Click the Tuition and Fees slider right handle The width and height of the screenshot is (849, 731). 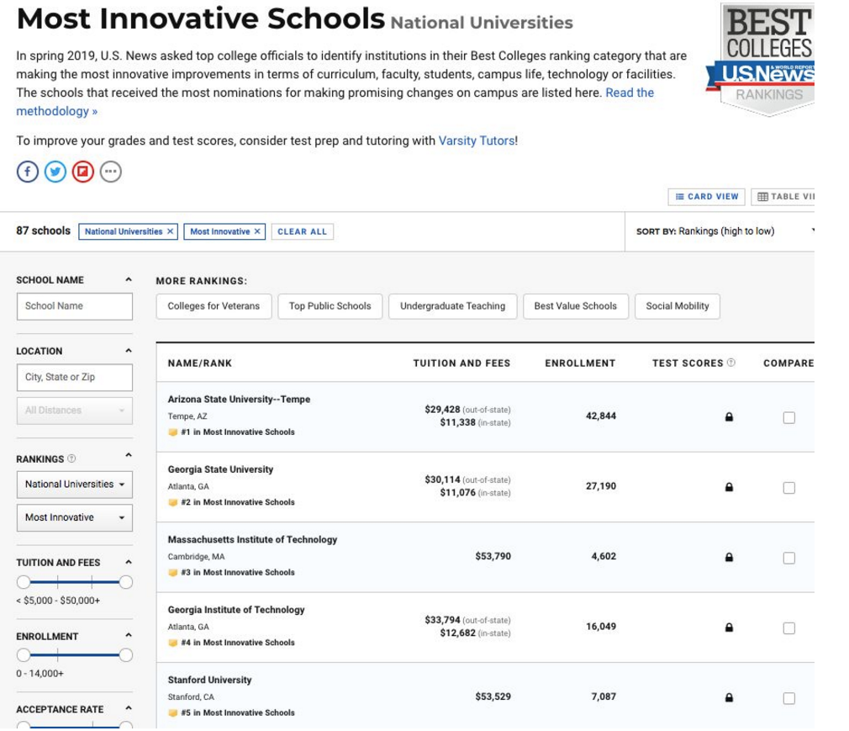point(126,581)
